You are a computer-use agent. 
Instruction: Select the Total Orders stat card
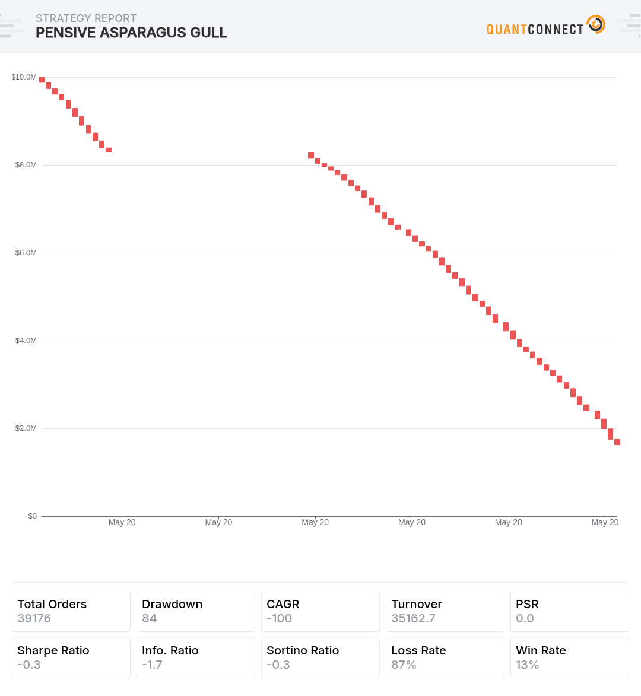pos(71,612)
